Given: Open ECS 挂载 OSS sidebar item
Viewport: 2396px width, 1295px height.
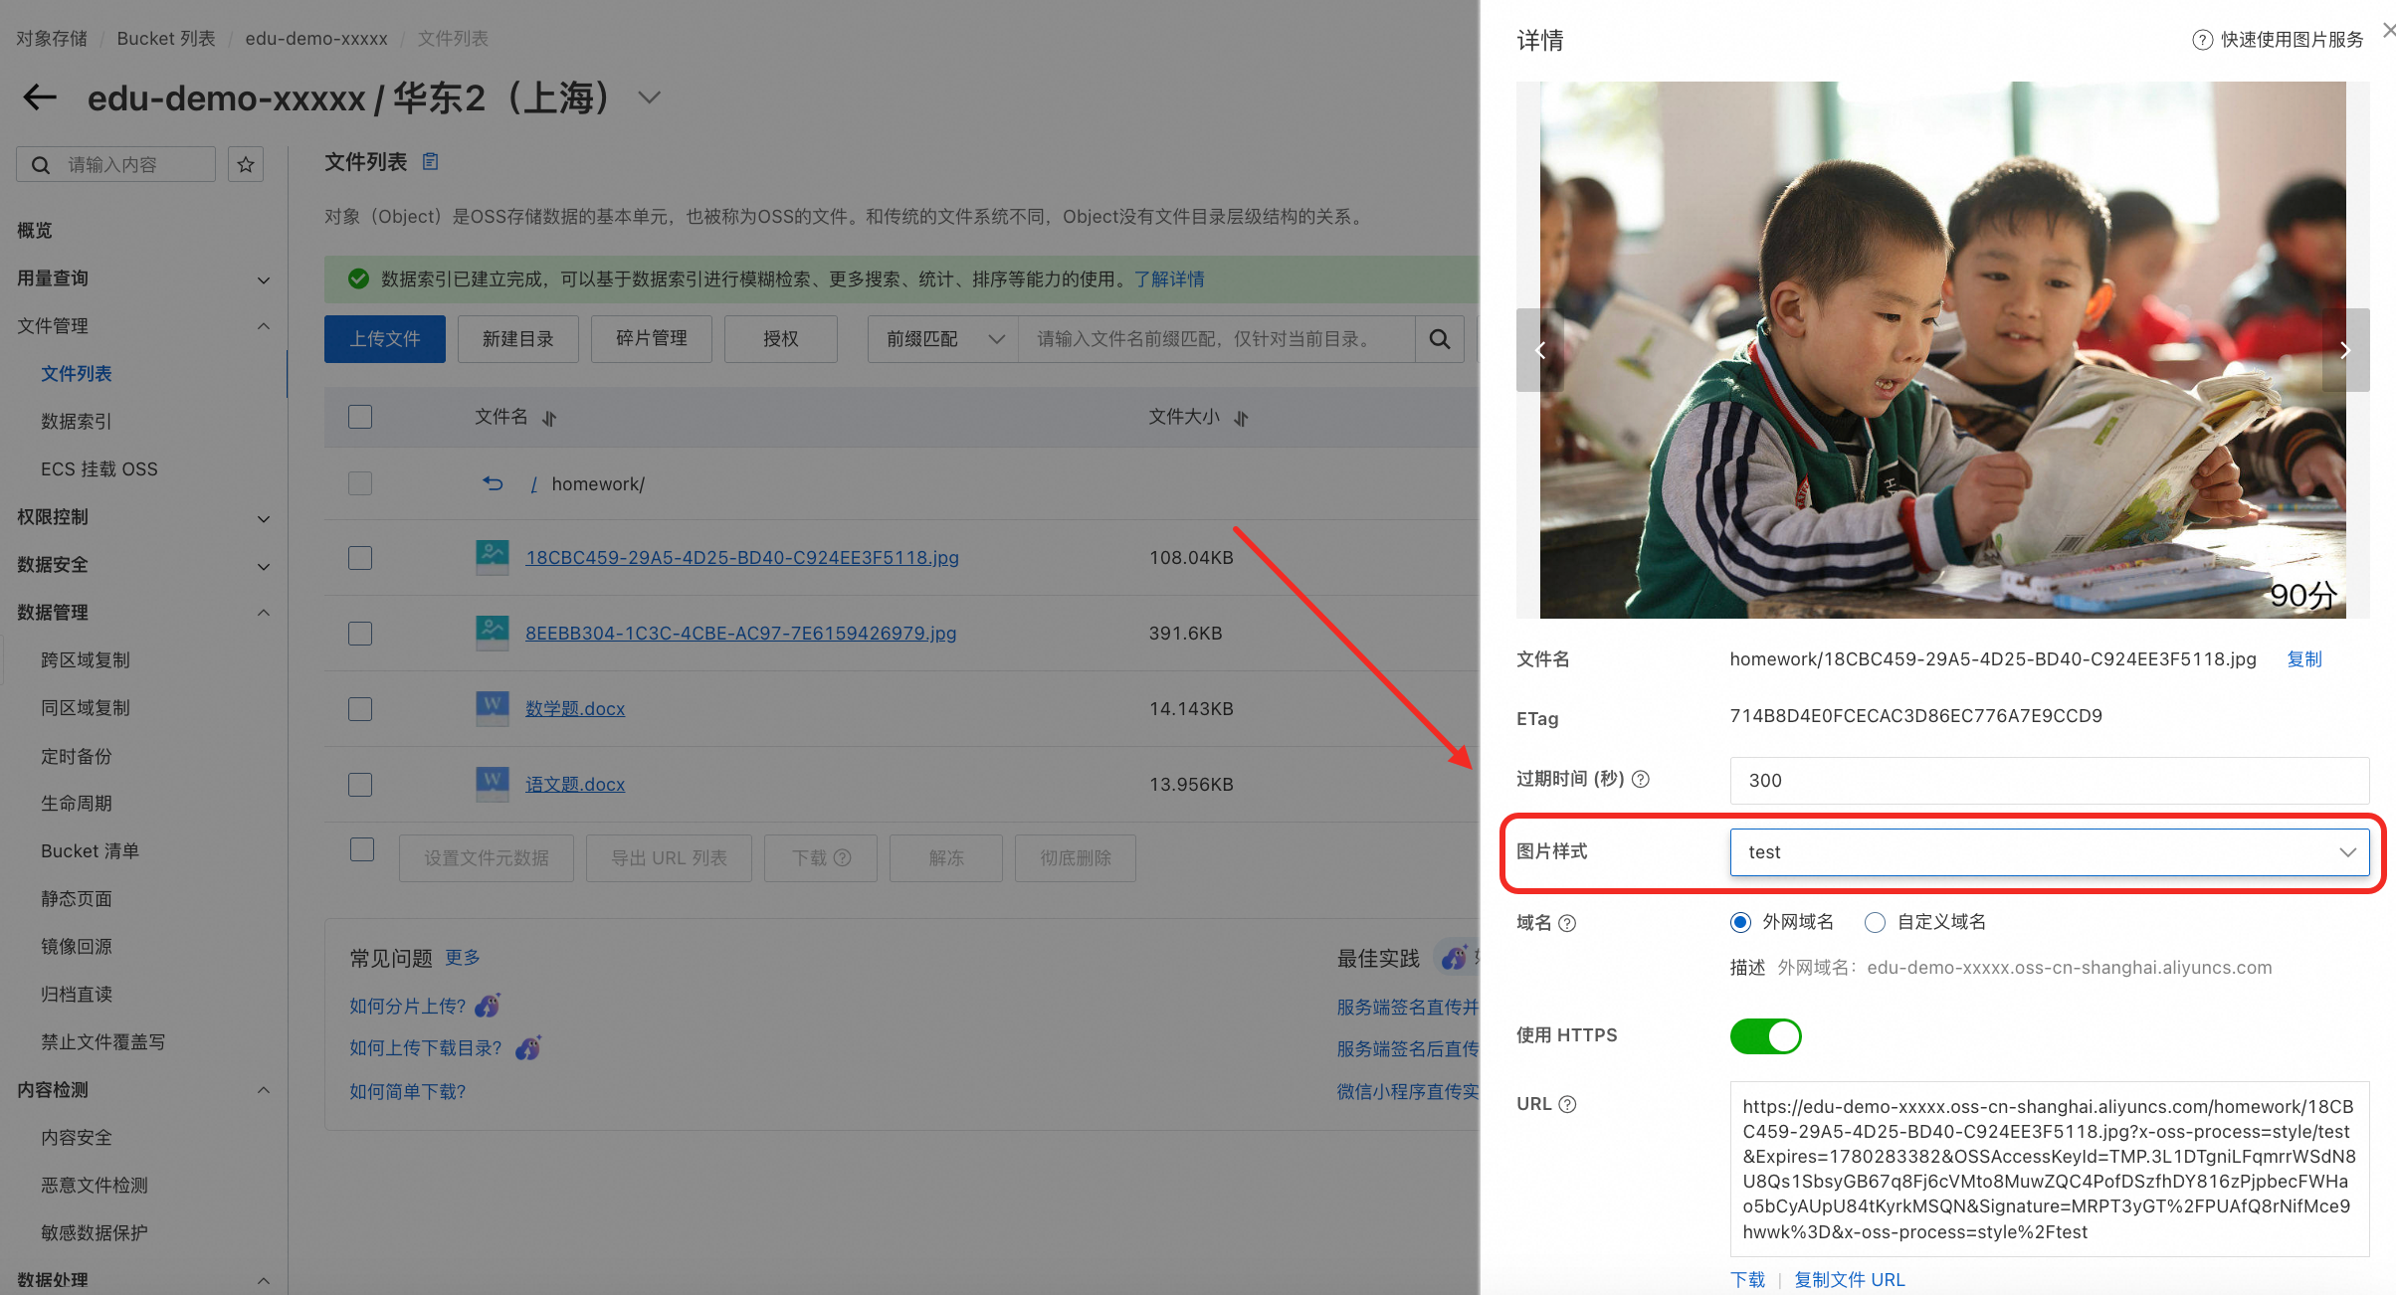Looking at the screenshot, I should (x=100, y=469).
